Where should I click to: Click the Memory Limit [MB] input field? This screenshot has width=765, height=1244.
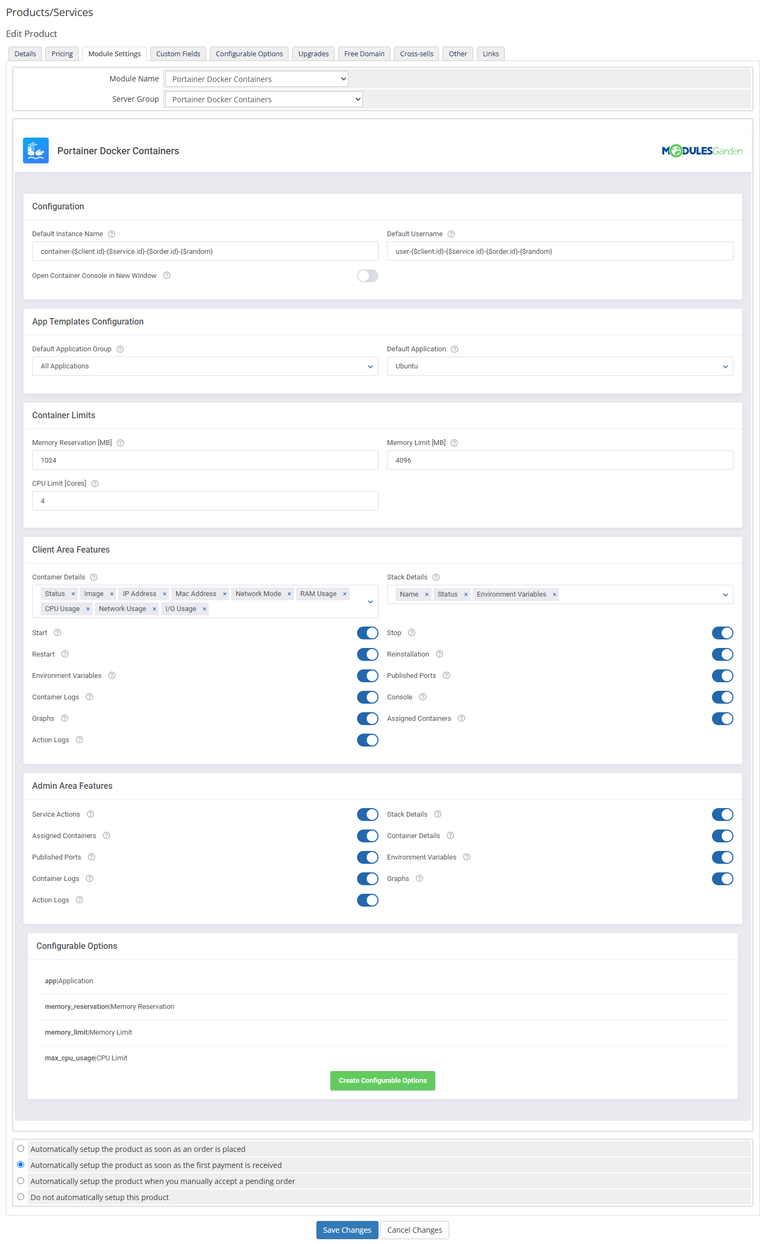(x=560, y=460)
